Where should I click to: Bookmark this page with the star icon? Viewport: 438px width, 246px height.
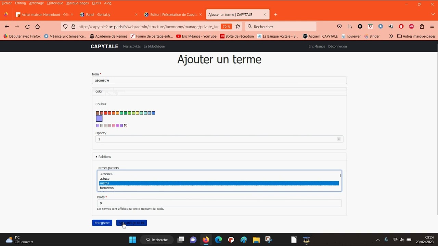(238, 27)
